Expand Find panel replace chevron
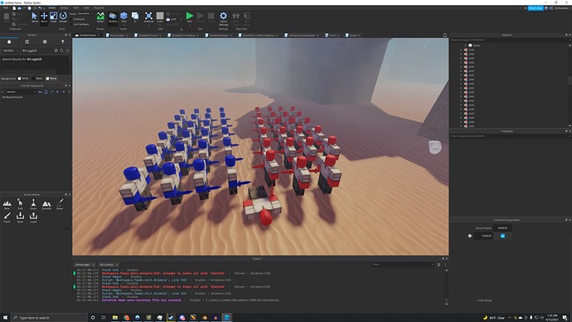This screenshot has width=572, height=322. 2,92
